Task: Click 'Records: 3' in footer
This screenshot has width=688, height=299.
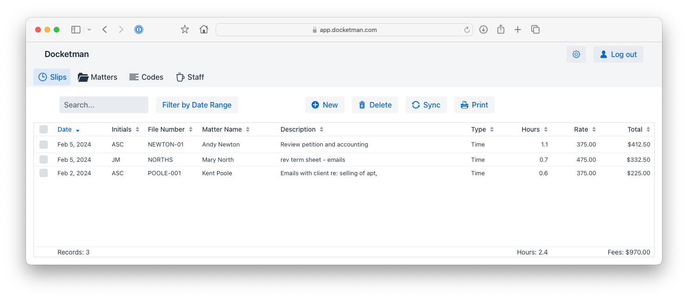Action: click(73, 252)
